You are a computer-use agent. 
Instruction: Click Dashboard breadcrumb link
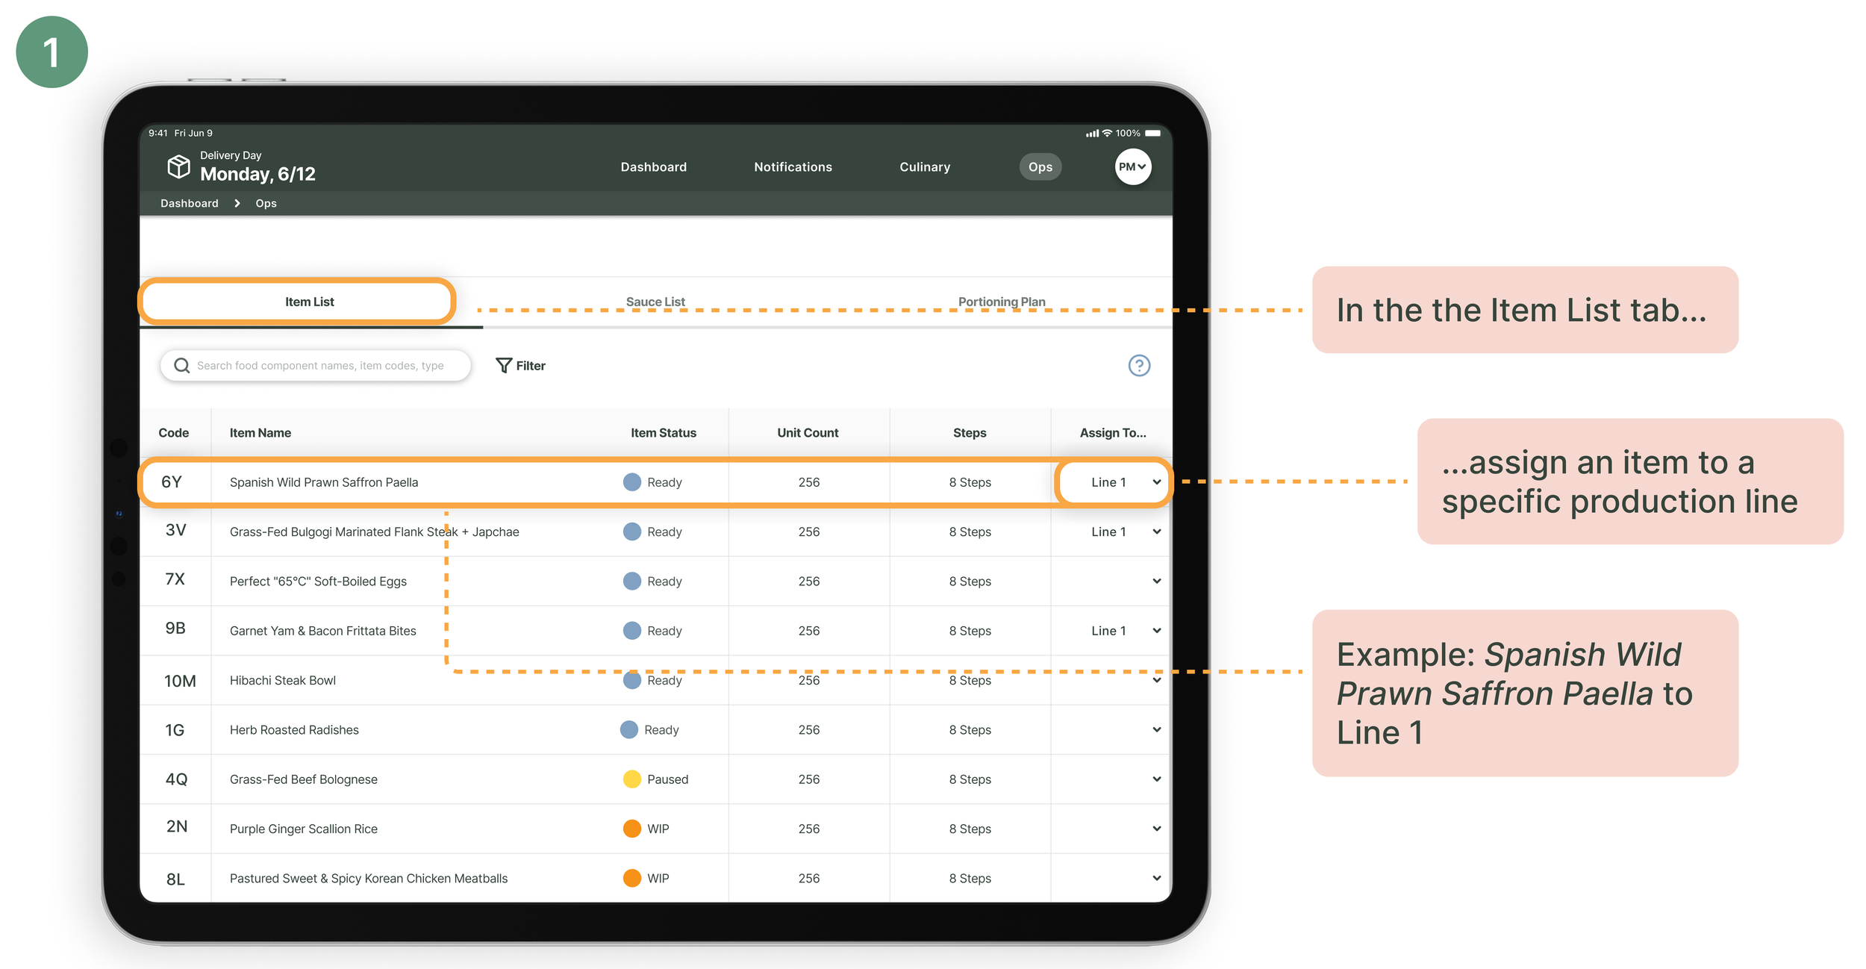point(189,203)
